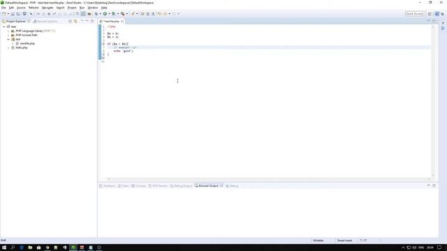The width and height of the screenshot is (447, 251).
Task: Click the External Tools toolbar icon
Action: 123,14
